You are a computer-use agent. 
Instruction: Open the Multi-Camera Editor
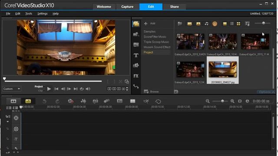click(132, 101)
